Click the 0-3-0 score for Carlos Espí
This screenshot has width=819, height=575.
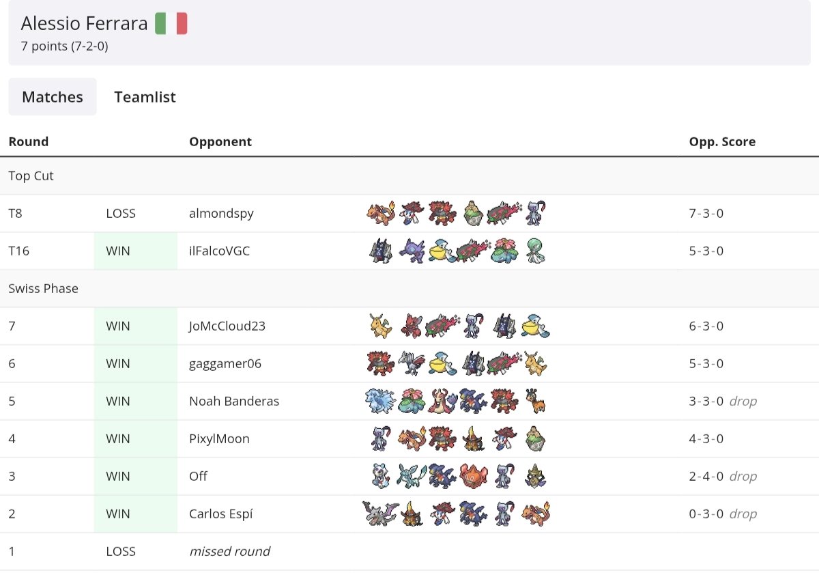[x=706, y=514]
